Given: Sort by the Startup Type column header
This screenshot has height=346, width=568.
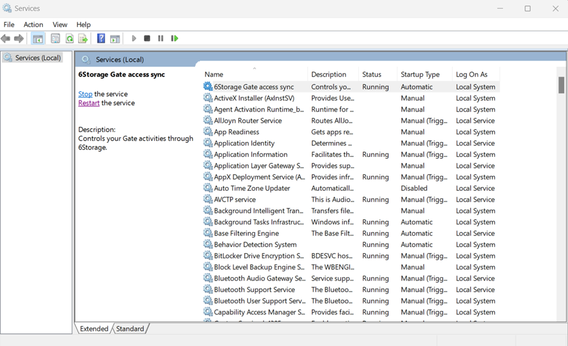Looking at the screenshot, I should point(424,74).
